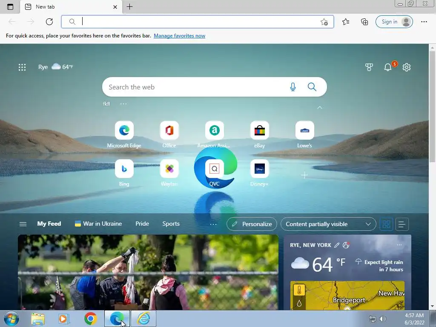Edit weather location pencil icon
Screen dimensions: 436x327
point(337,245)
